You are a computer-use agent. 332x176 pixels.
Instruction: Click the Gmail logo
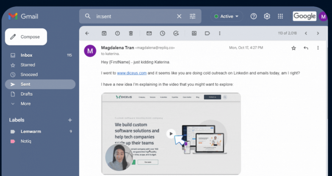click(x=23, y=16)
